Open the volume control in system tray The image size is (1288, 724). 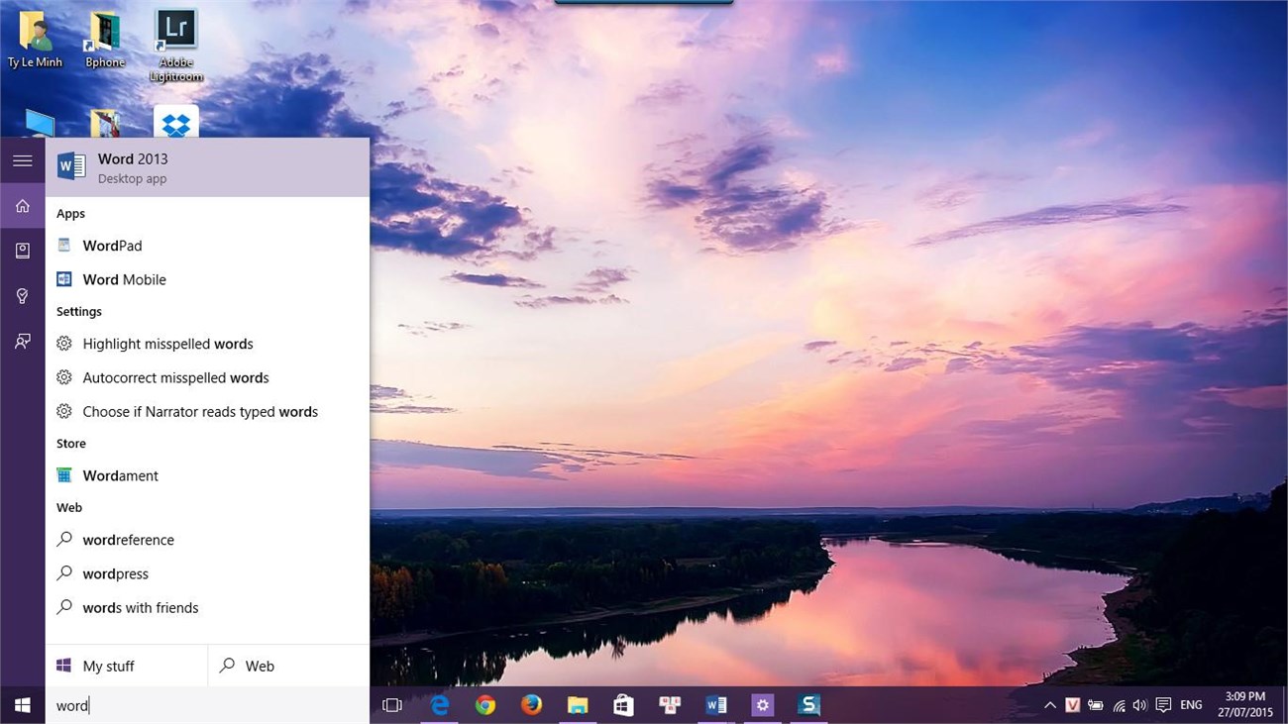(x=1140, y=705)
